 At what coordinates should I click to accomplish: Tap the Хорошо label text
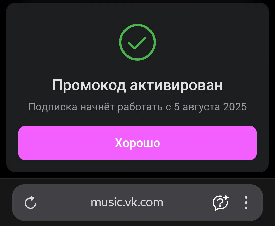(x=137, y=143)
